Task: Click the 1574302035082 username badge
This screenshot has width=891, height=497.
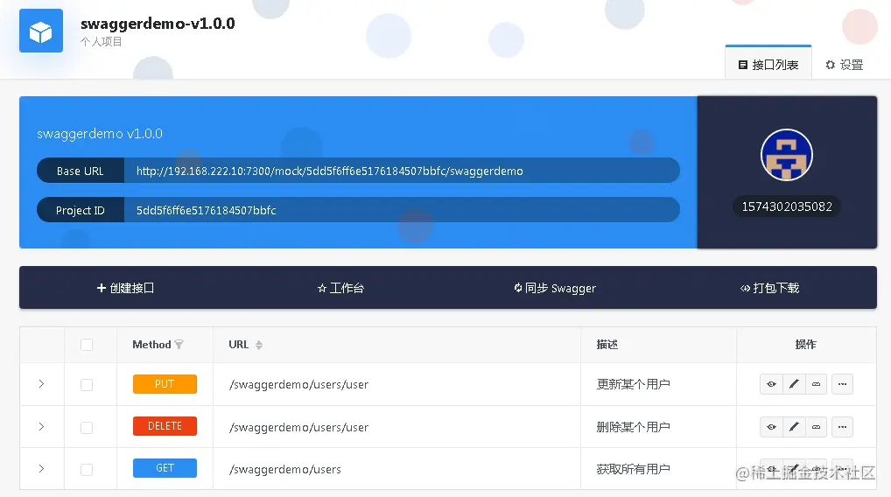Action: coord(787,206)
